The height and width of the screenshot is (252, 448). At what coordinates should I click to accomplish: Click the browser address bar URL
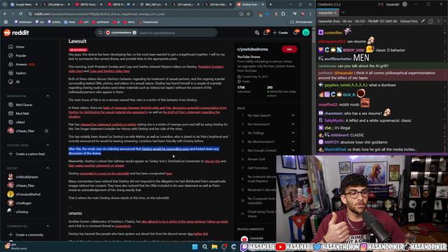pos(99,14)
